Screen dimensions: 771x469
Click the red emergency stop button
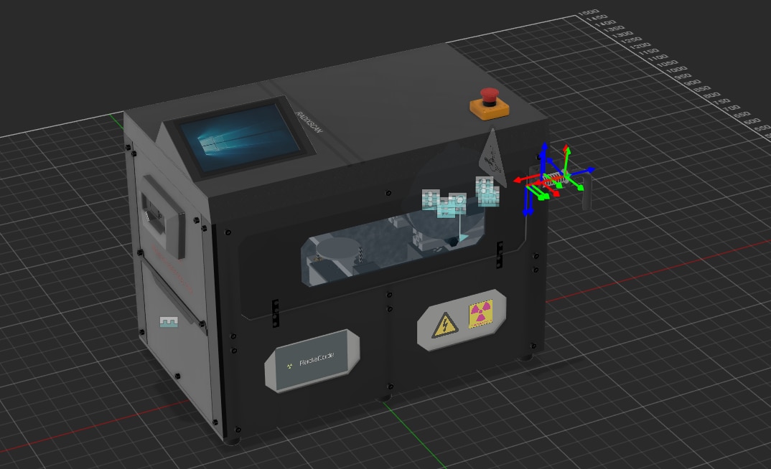click(490, 96)
